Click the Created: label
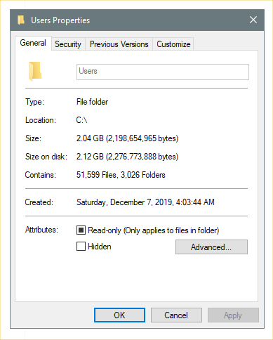273x340 pixels. pyautogui.click(x=39, y=202)
